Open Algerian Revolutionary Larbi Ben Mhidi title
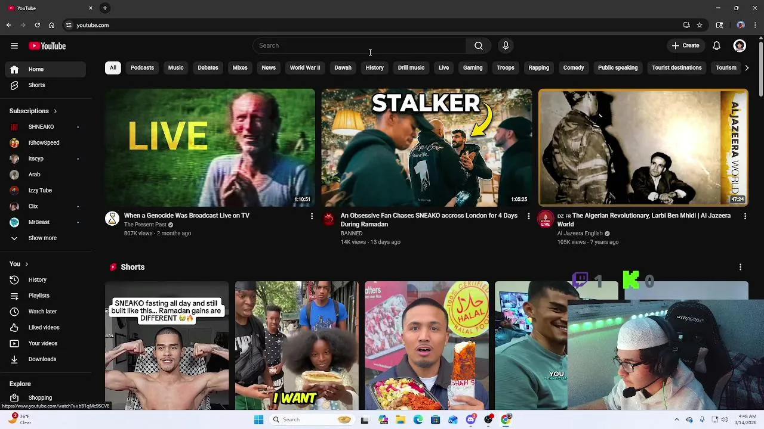Image resolution: width=764 pixels, height=429 pixels. (x=643, y=220)
